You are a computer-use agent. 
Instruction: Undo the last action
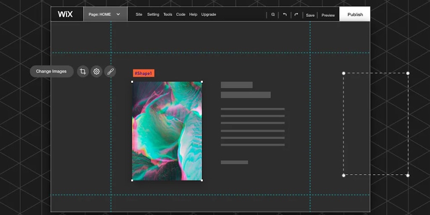[x=285, y=15]
